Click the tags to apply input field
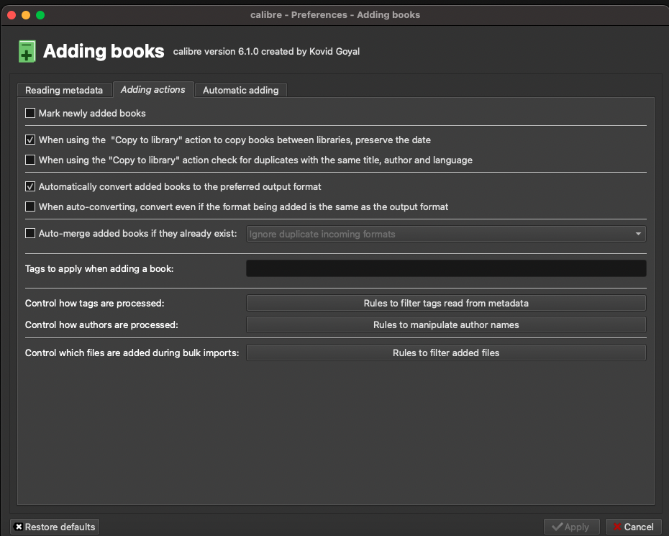 (x=446, y=268)
